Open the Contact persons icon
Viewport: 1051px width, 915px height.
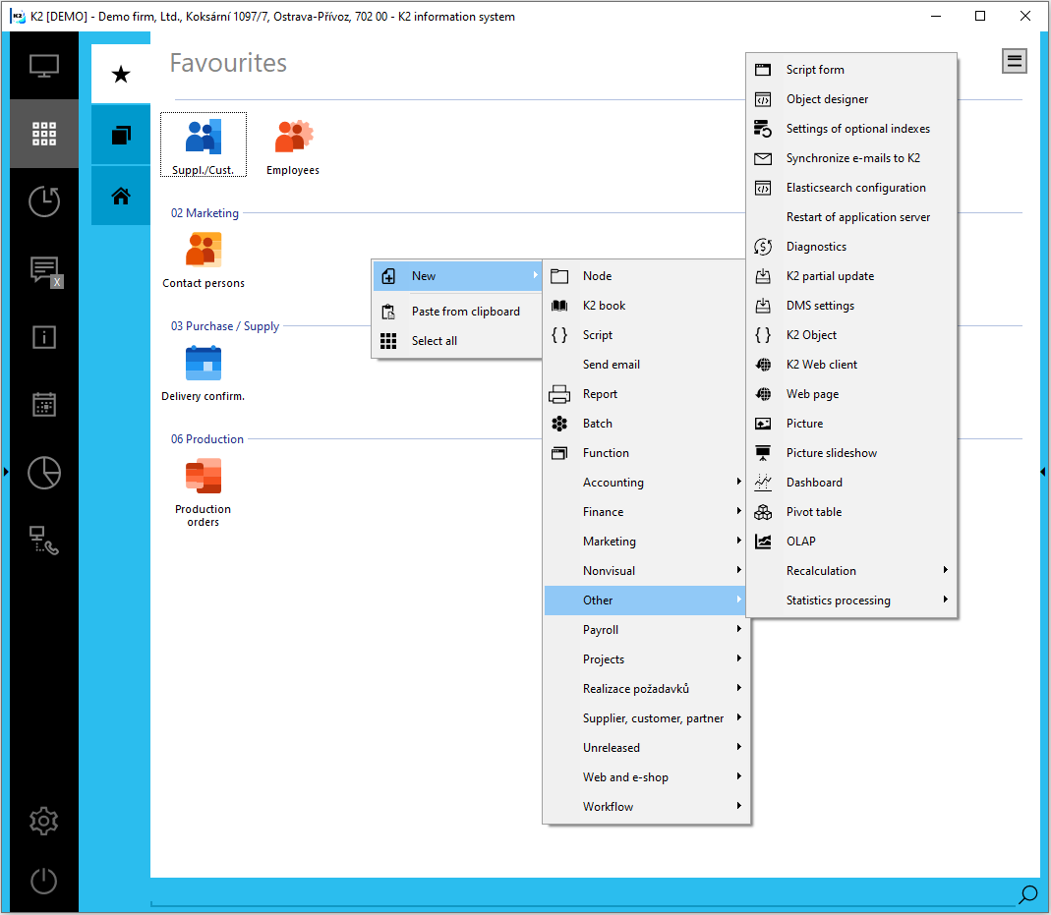click(x=204, y=259)
